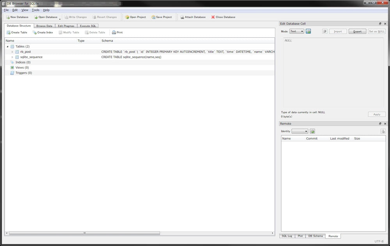Click the Open Project toolbar button
Screen dimensions: 390x246
(136, 17)
